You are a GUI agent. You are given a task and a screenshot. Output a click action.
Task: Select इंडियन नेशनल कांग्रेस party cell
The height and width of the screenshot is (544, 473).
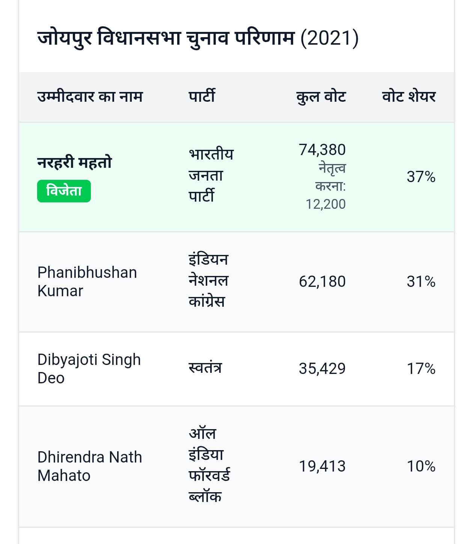click(x=208, y=281)
